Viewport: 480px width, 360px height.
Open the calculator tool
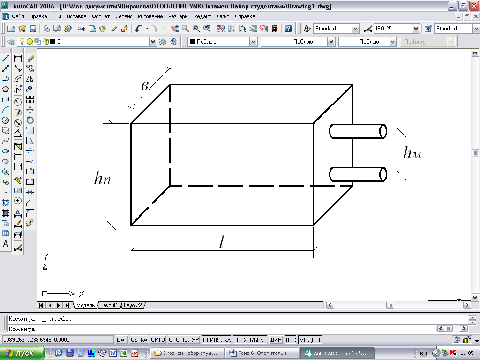click(275, 29)
